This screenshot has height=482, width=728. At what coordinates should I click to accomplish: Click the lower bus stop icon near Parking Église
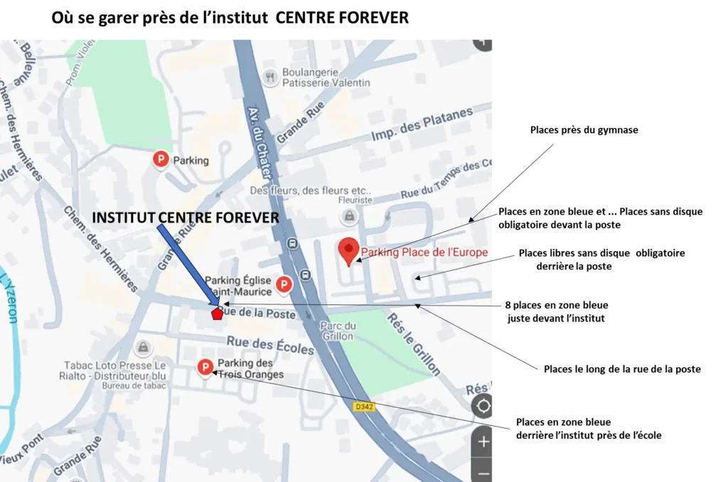tap(306, 275)
